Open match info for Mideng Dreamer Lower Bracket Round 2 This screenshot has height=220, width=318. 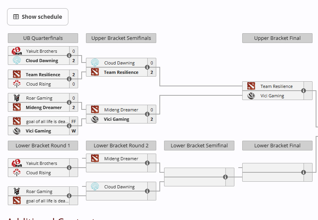147,163
